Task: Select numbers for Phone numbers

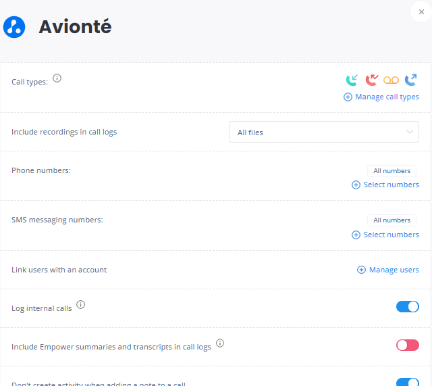Action: click(385, 185)
